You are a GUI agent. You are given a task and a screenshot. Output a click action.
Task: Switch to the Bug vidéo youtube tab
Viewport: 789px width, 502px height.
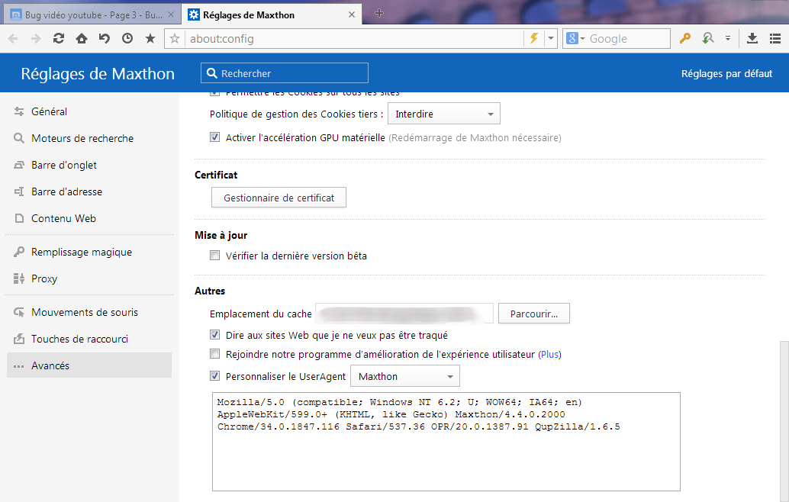pyautogui.click(x=92, y=14)
